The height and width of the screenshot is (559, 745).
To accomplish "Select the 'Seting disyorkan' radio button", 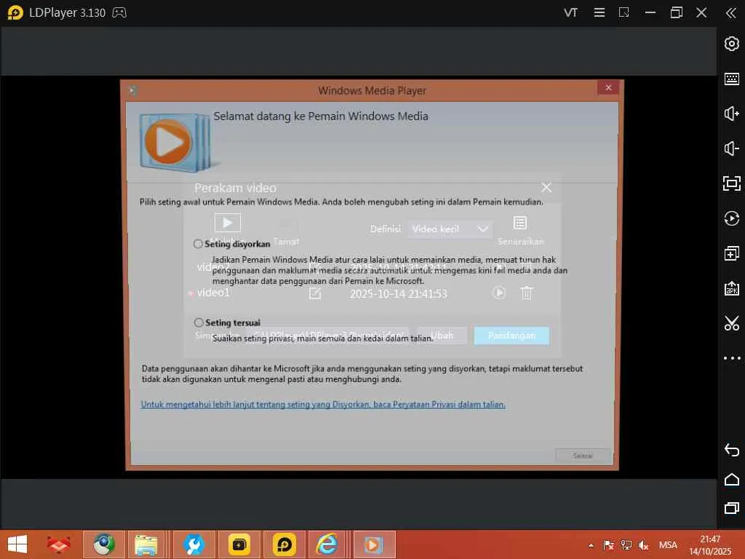I will pyautogui.click(x=198, y=244).
